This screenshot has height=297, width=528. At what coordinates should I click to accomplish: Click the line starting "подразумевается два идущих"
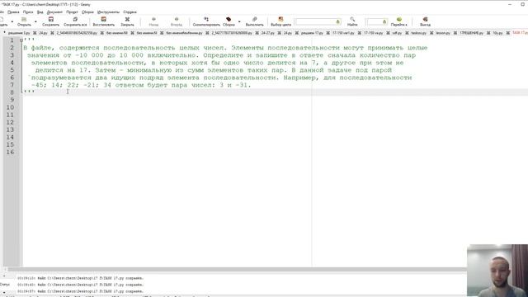coord(221,78)
